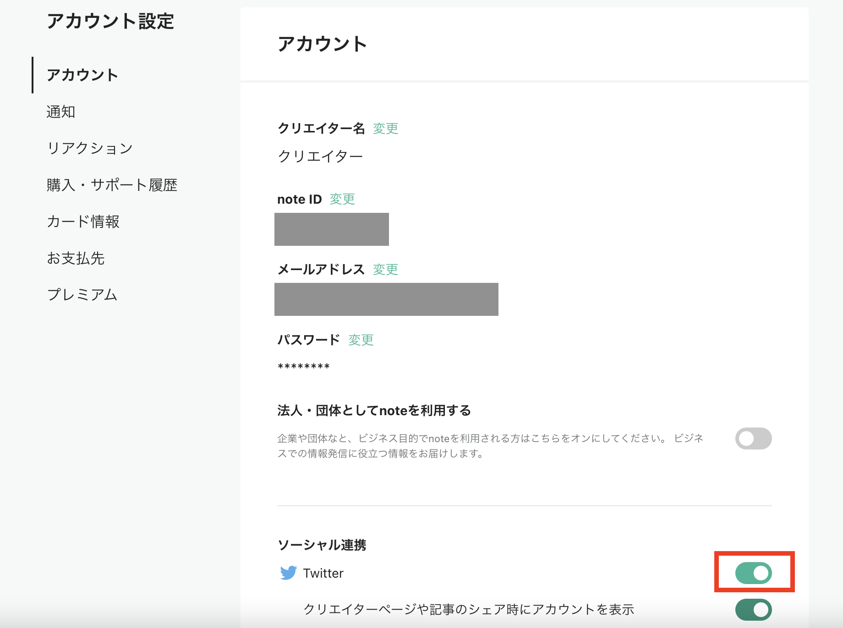Go to the プレミアム section
The width and height of the screenshot is (843, 628).
tap(82, 295)
